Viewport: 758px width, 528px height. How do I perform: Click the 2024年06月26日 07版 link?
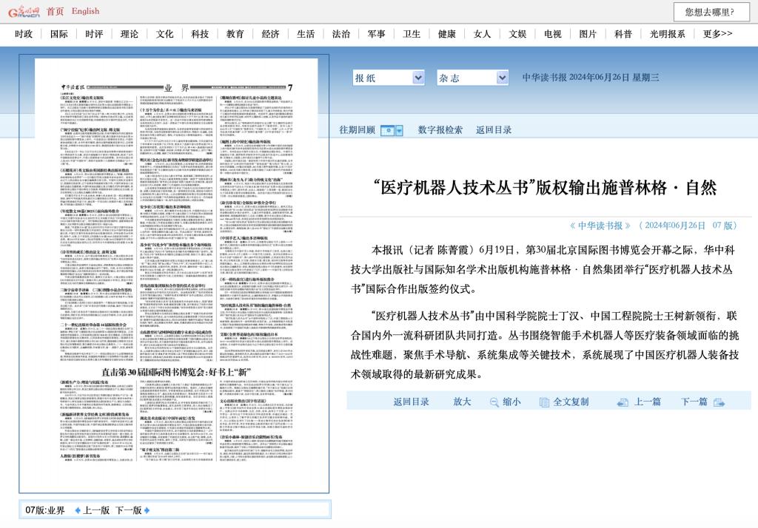[x=689, y=226]
